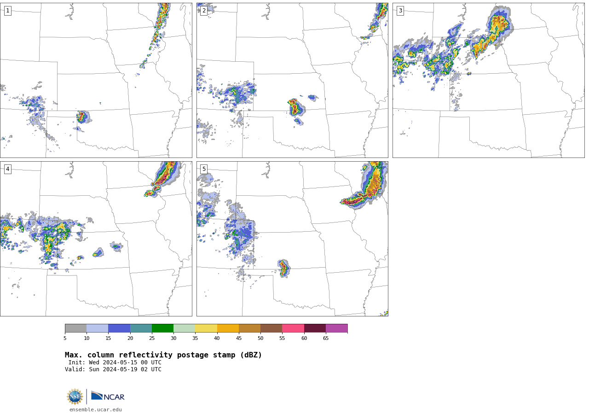This screenshot has width=589, height=415.
Task: Click the maroon 60-65 dBZ swatch
Action: pyautogui.click(x=315, y=328)
